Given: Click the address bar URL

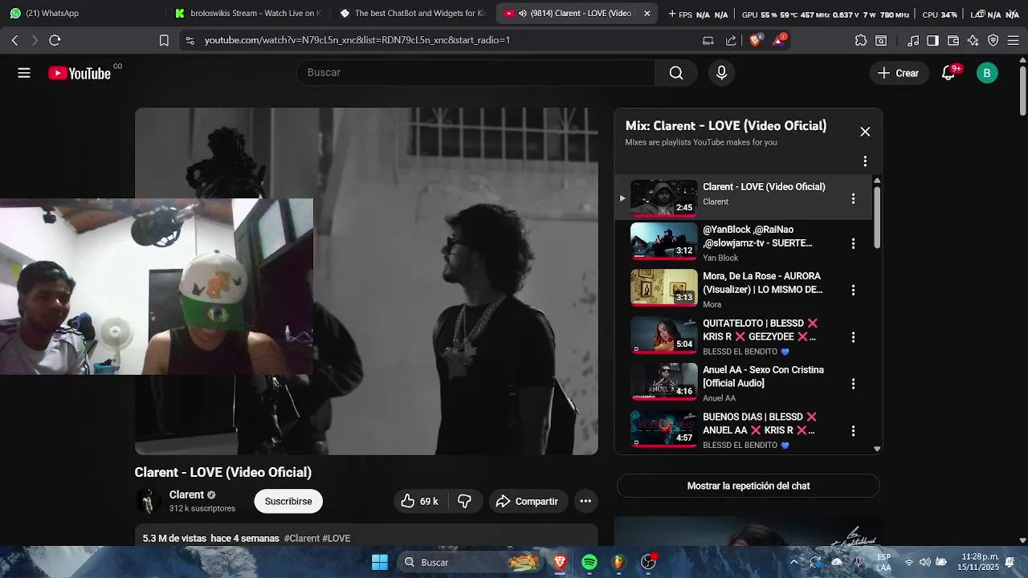Looking at the screenshot, I should pos(357,40).
